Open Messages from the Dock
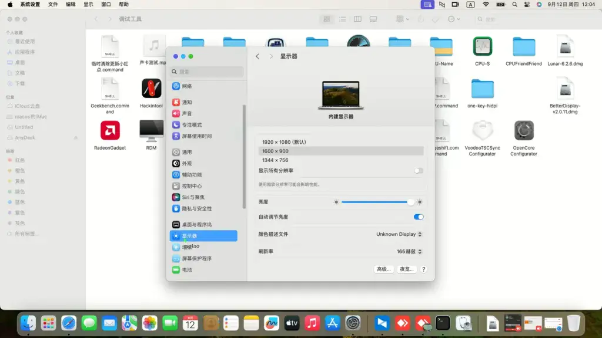The image size is (602, 338). point(89,323)
